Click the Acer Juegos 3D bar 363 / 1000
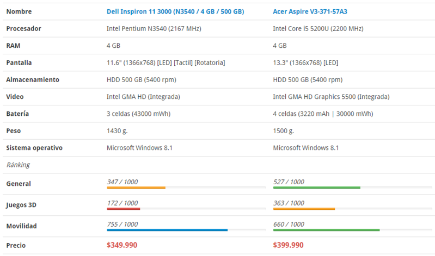Image resolution: width=435 pixels, height=256 pixels. pyautogui.click(x=353, y=209)
